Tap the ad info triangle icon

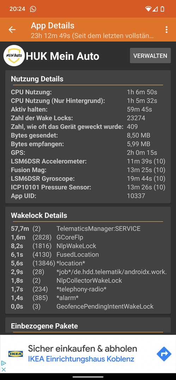[4, 363]
